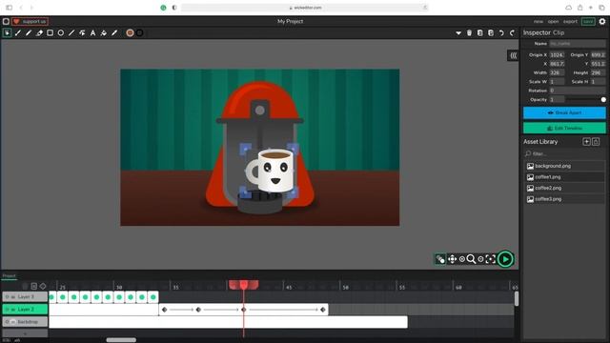Toggle visibility of Layer 3
610x343 pixels.
pos(7,296)
